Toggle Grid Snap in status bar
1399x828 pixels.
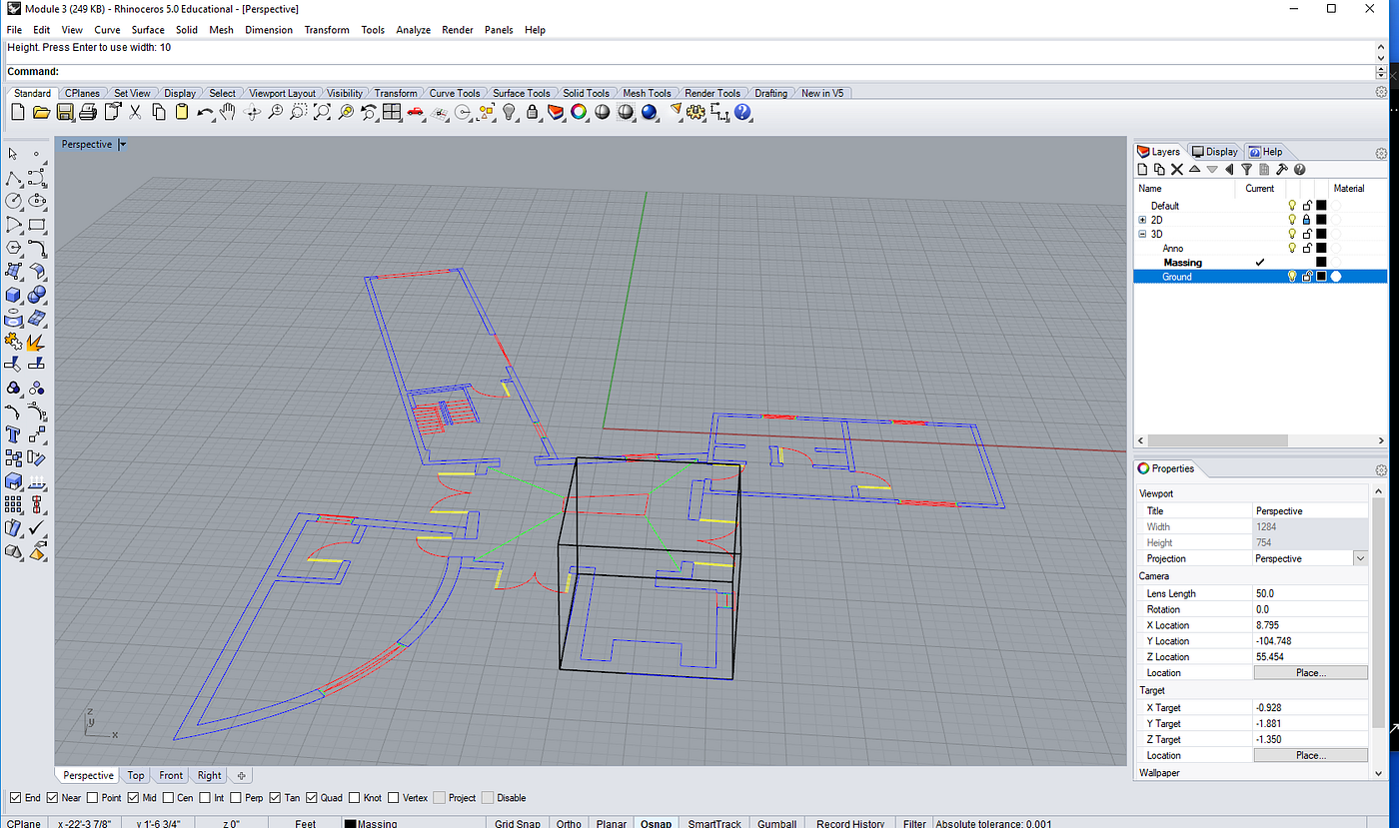[x=518, y=823]
